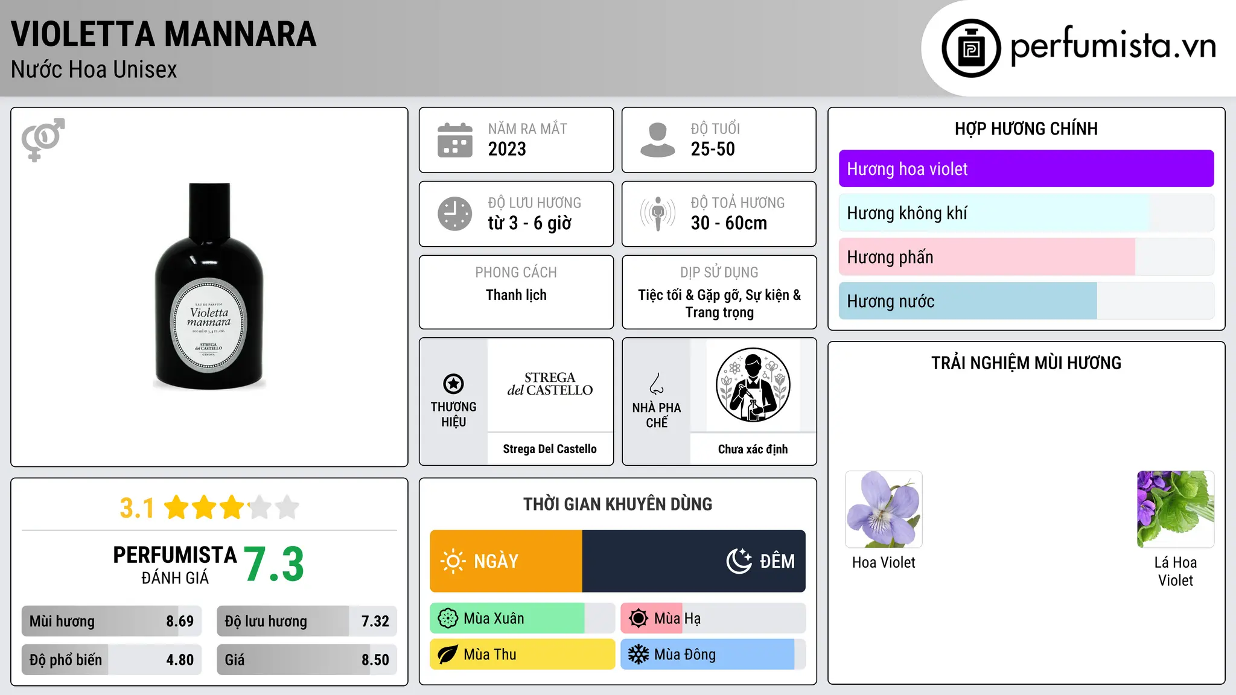
Task: Click the Lá Hoa Violet note caption
Action: click(x=1176, y=571)
